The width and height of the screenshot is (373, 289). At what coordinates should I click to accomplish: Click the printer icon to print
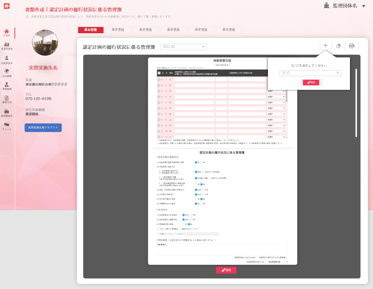pos(352,46)
